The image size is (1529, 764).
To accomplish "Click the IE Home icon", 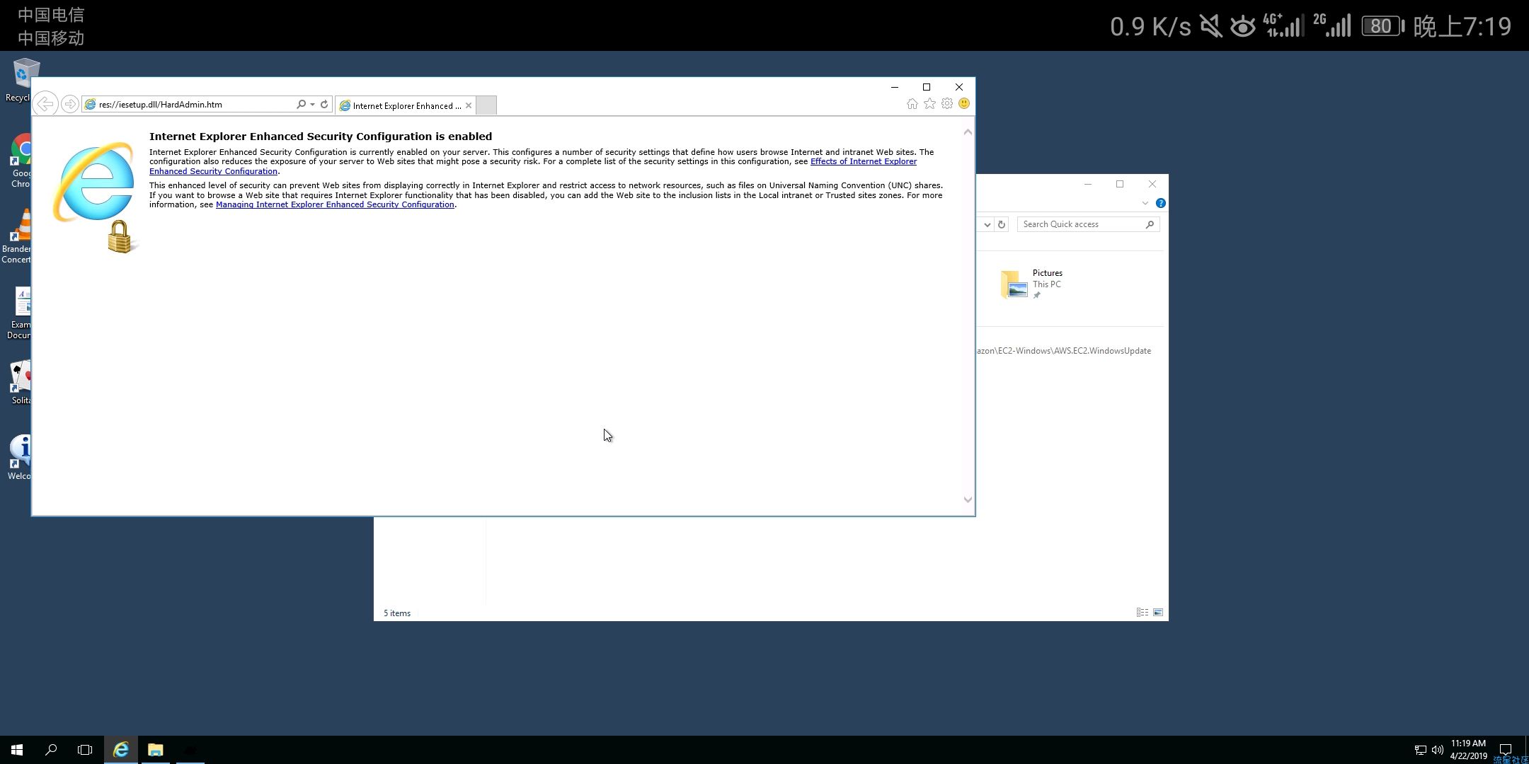I will [912, 104].
